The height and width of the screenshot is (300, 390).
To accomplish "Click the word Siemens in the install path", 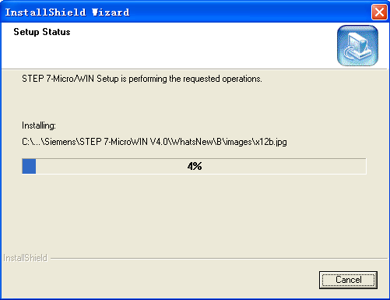I will [60, 142].
